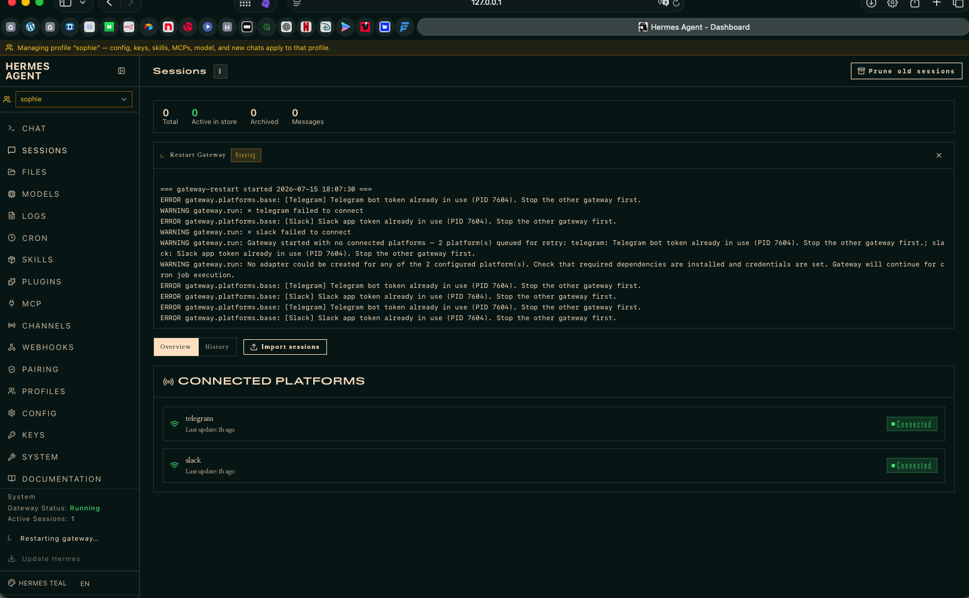This screenshot has width=969, height=598.
Task: Expand the browser sidebar chevron menu
Action: coord(83,3)
